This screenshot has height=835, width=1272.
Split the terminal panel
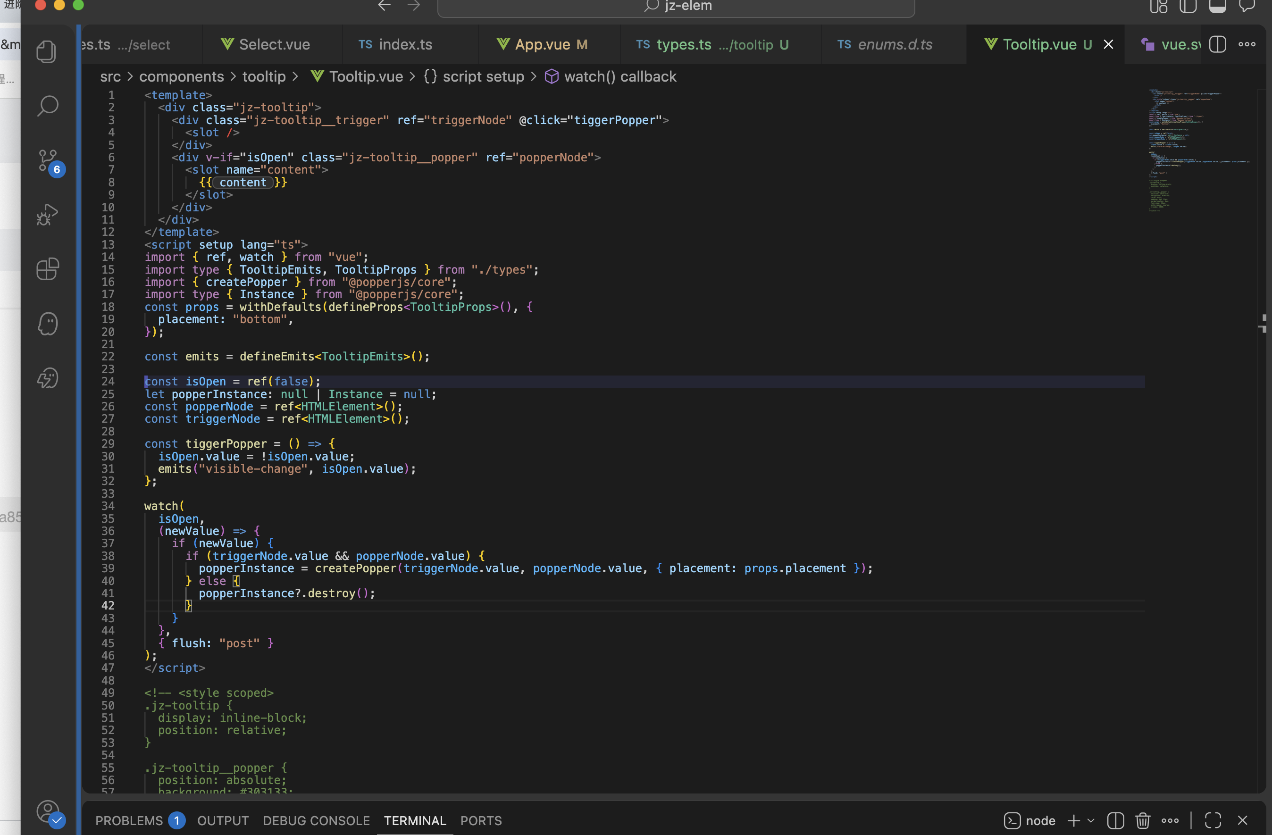pyautogui.click(x=1115, y=820)
